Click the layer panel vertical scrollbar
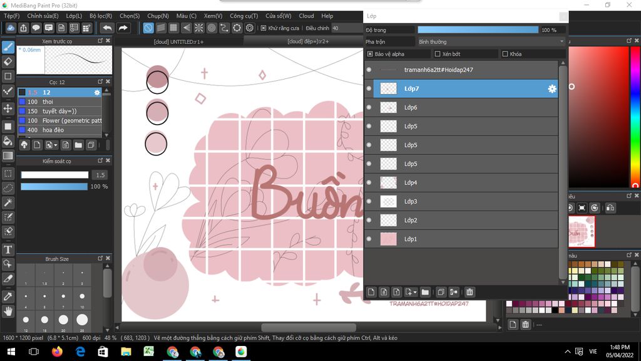641x361 pixels. 563,172
